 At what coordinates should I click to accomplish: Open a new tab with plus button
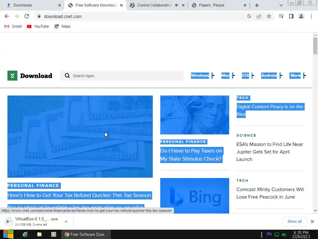(x=257, y=5)
